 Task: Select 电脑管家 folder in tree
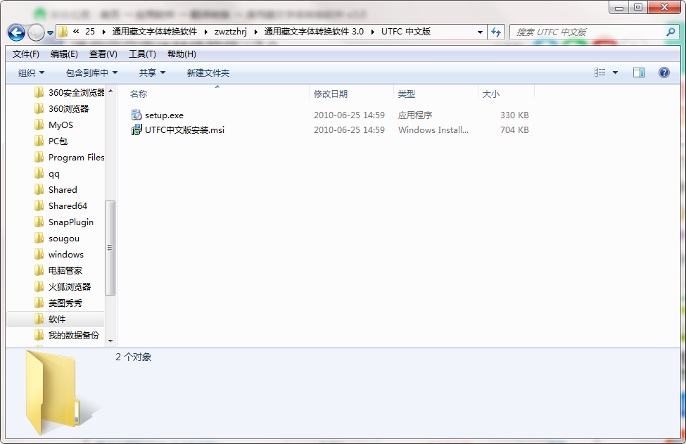click(65, 270)
